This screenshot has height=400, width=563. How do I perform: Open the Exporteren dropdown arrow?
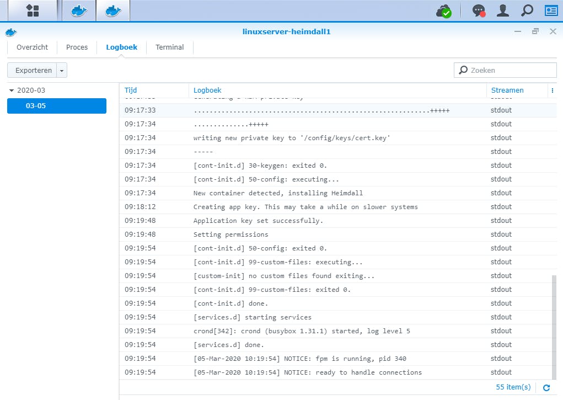click(62, 71)
